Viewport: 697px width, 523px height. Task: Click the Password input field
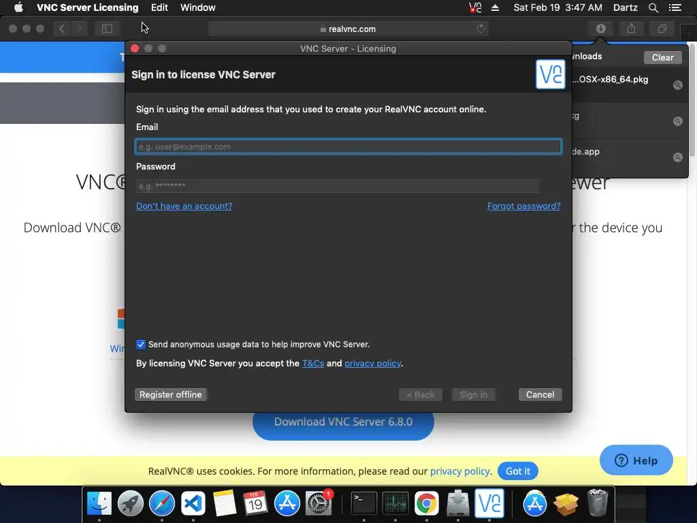tap(338, 186)
